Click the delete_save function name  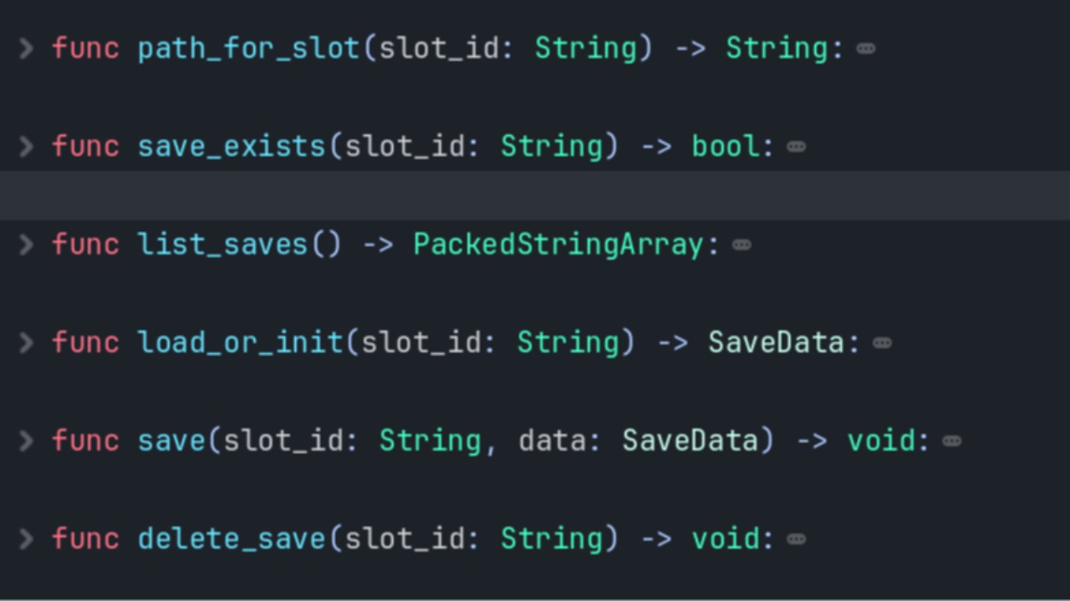coord(232,539)
